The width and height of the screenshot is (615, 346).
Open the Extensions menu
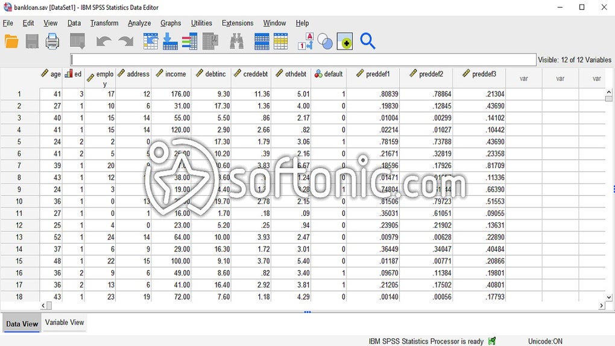coord(238,23)
